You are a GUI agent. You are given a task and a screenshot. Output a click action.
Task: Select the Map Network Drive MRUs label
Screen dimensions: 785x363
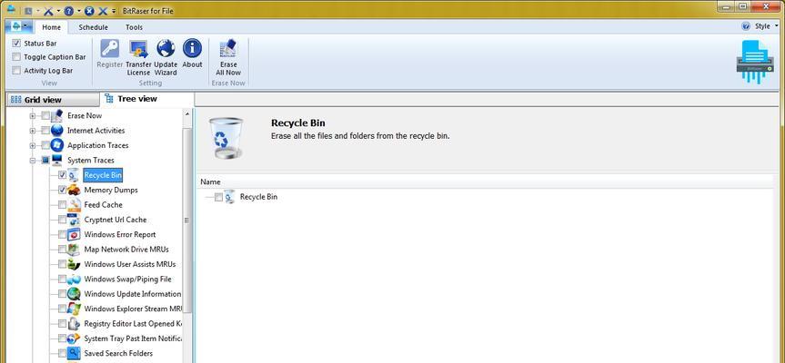126,250
